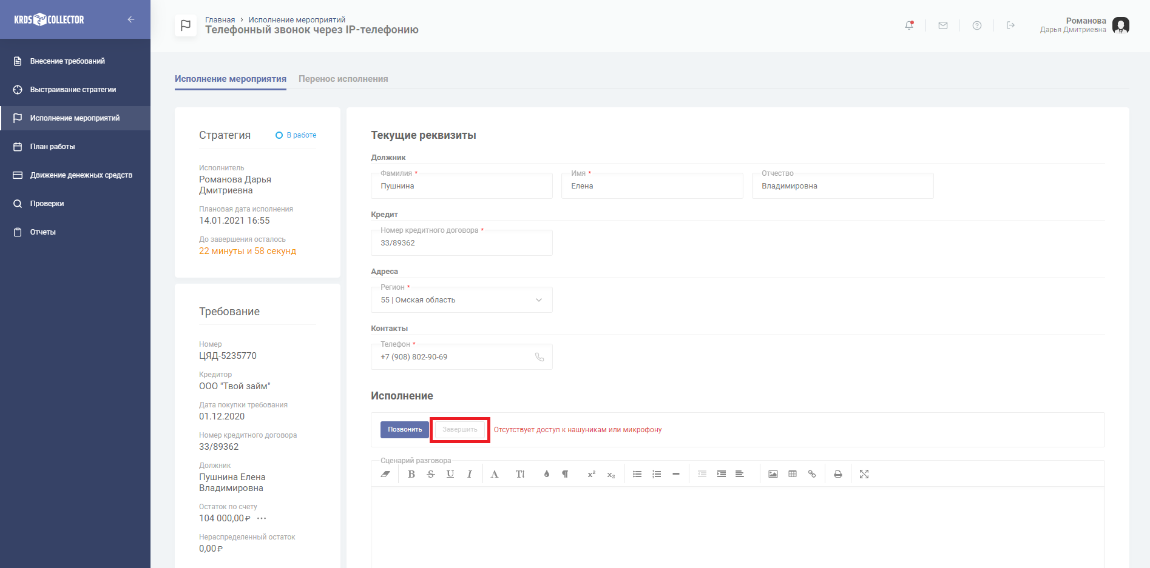This screenshot has height=568, width=1150.
Task: Collapse sidebar with the back arrow
Action: point(131,19)
